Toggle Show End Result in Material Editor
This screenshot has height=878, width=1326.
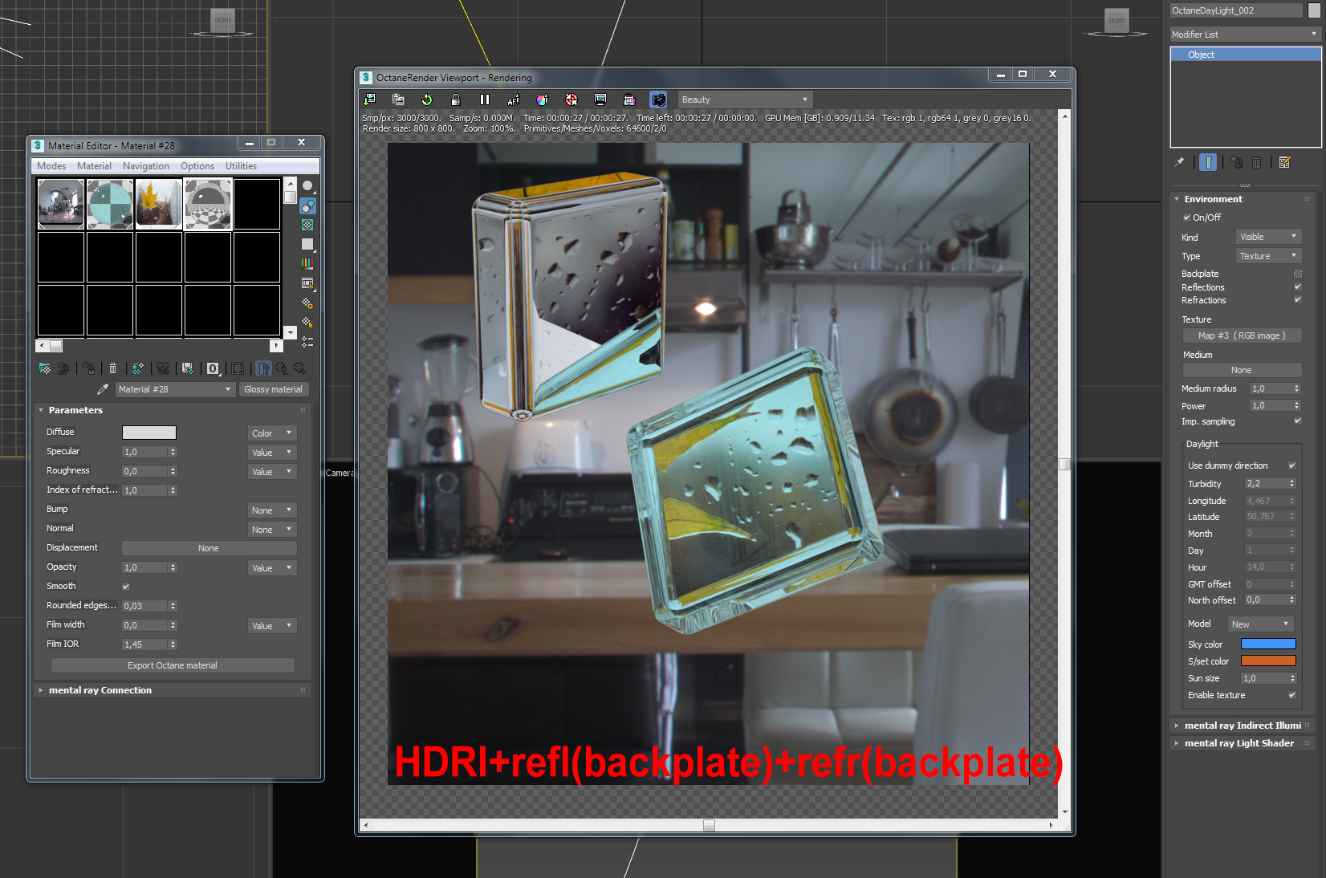[263, 368]
